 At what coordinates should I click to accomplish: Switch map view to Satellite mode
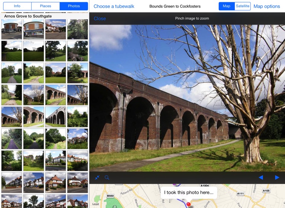[x=243, y=6]
